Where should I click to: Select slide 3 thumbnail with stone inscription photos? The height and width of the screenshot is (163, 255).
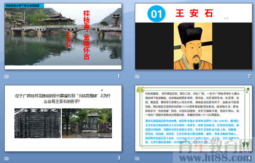[63, 118]
